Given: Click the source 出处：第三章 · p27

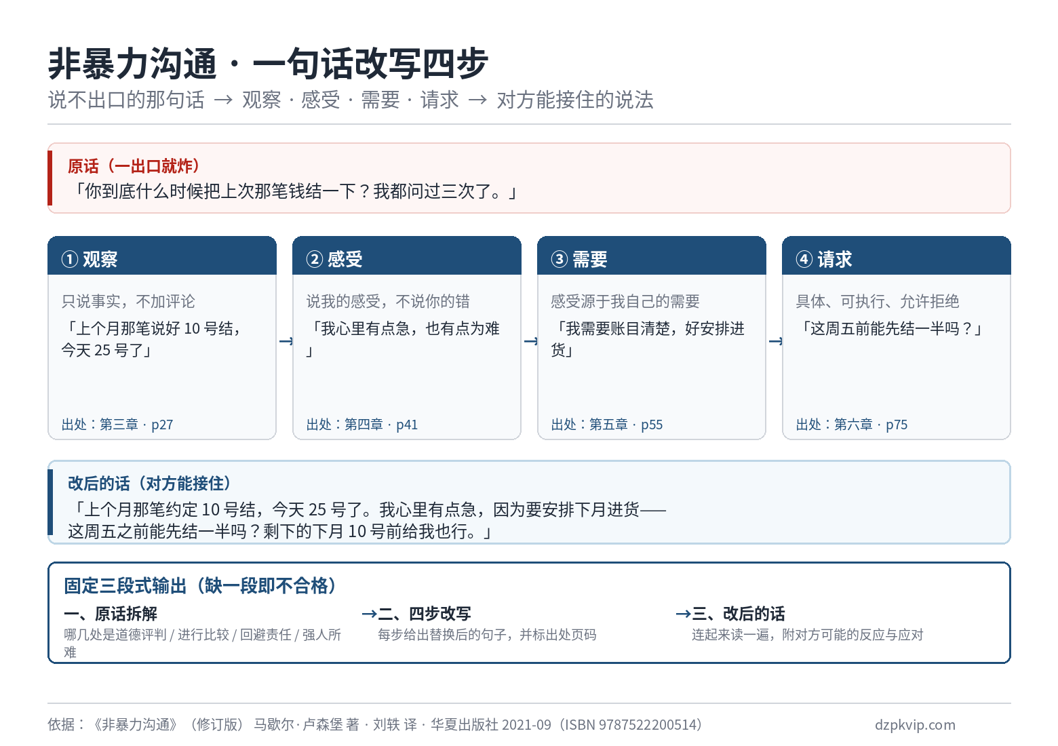Looking at the screenshot, I should coord(117,425).
